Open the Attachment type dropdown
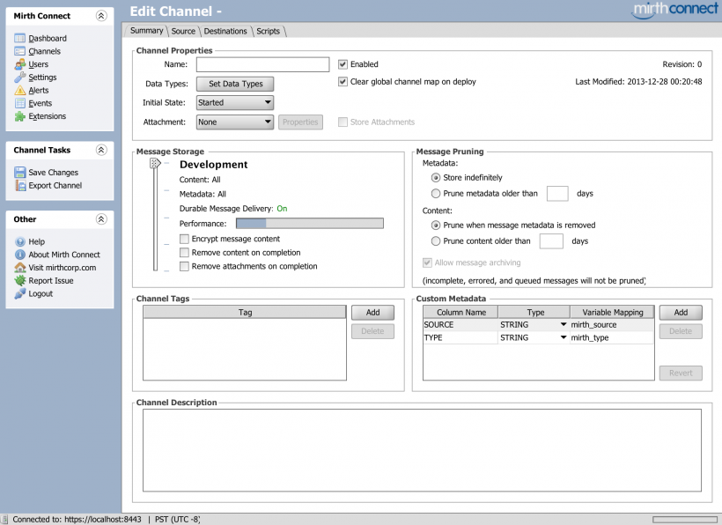This screenshot has height=525, width=722. 234,122
